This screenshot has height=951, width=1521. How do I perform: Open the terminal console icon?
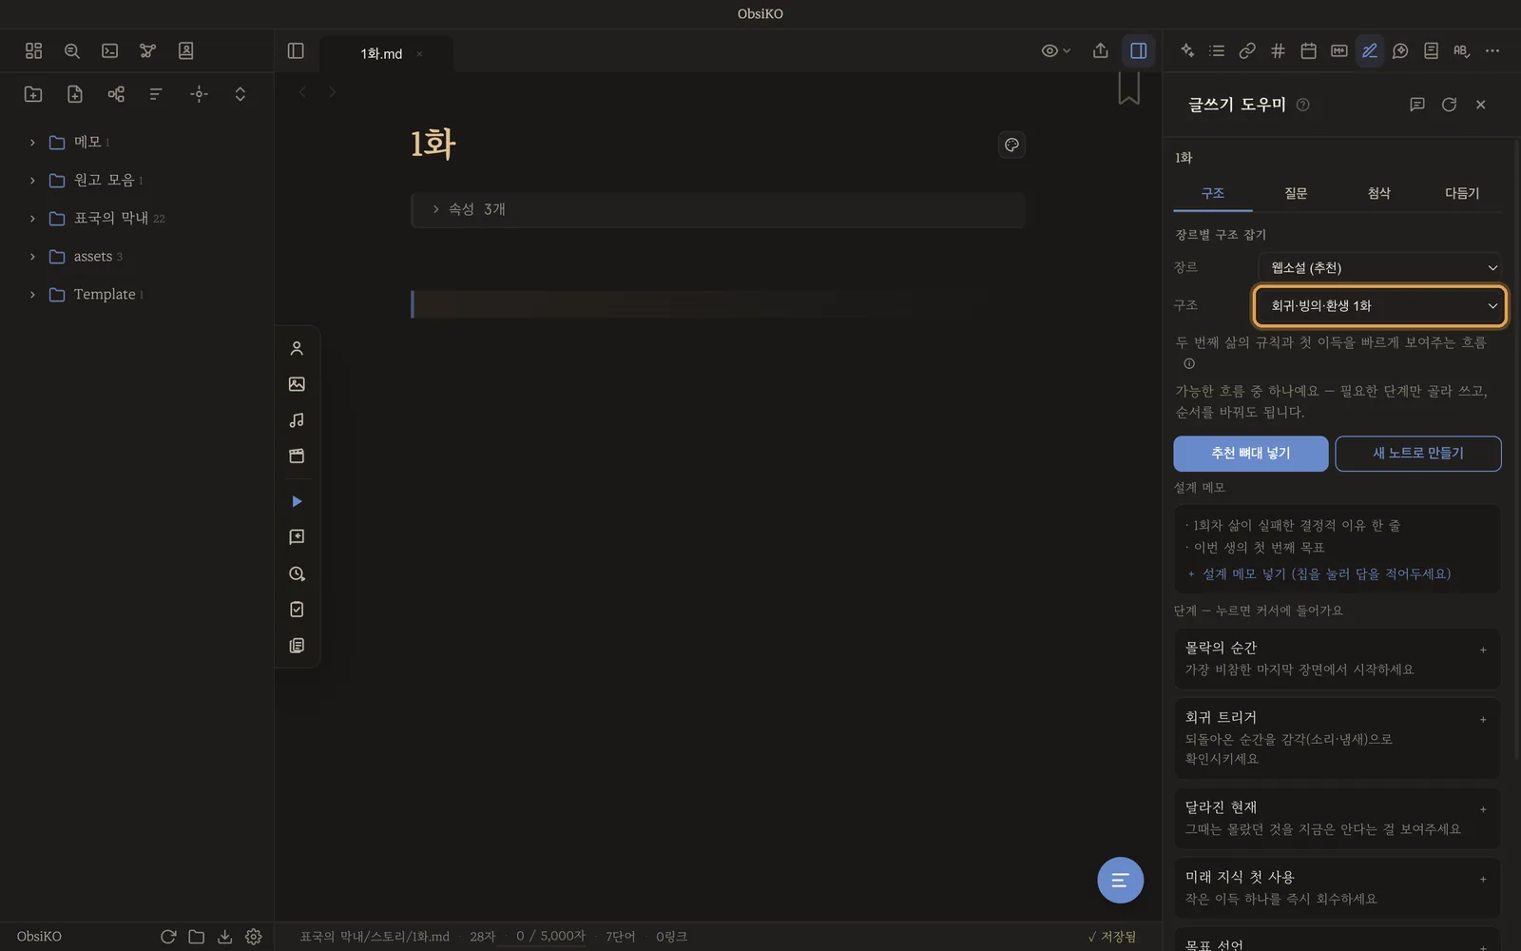[x=109, y=50]
